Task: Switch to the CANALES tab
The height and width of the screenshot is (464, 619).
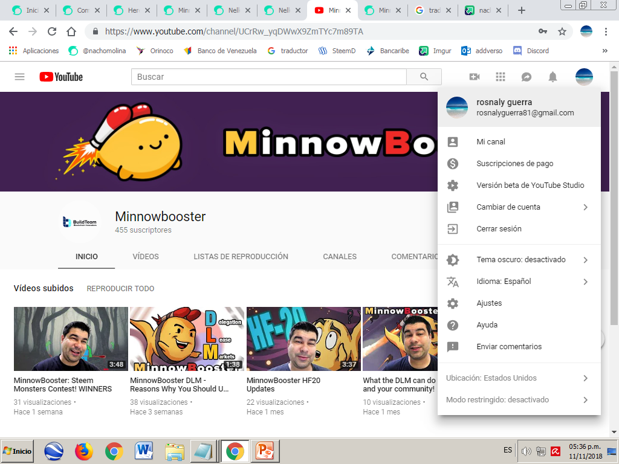Action: pyautogui.click(x=340, y=256)
